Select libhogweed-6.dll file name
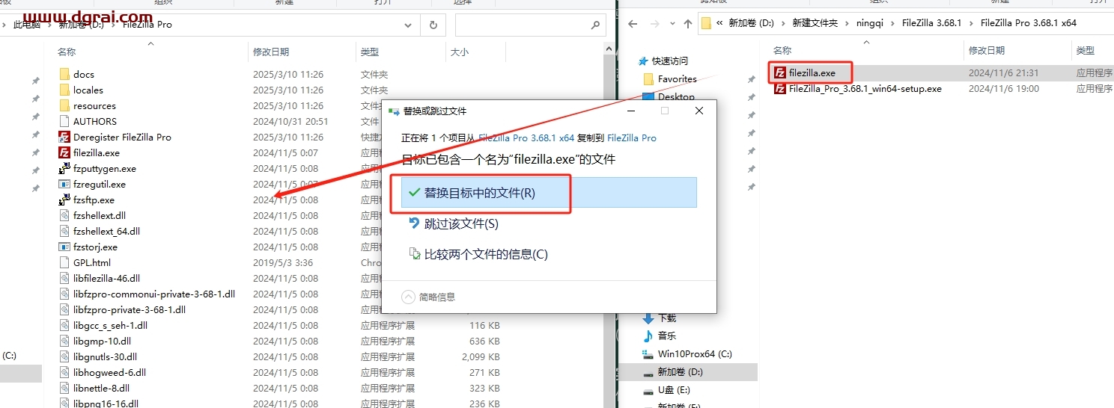Viewport: 1114px width, 408px height. pyautogui.click(x=109, y=372)
